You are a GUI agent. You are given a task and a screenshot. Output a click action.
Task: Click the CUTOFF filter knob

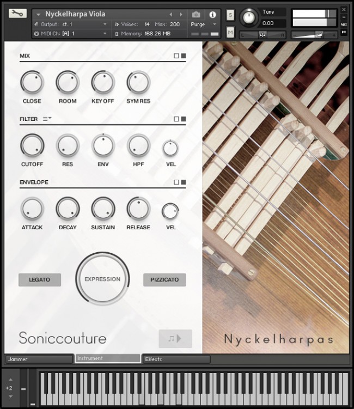pyautogui.click(x=32, y=146)
